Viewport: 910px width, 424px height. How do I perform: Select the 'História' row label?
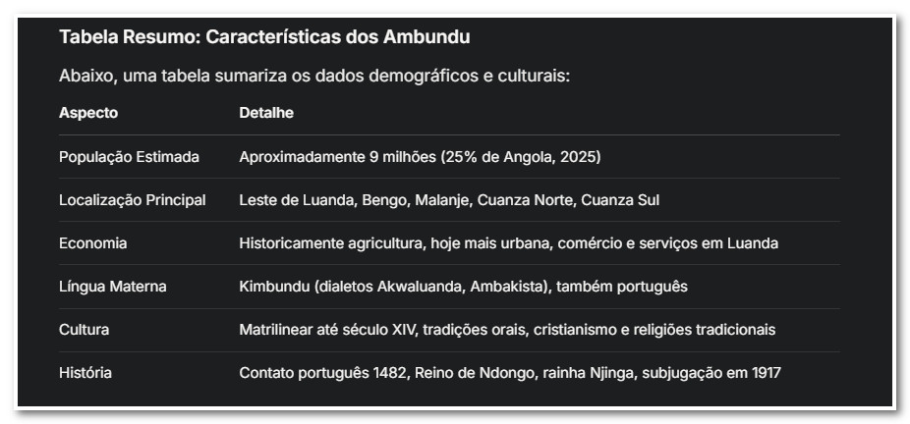pos(85,373)
